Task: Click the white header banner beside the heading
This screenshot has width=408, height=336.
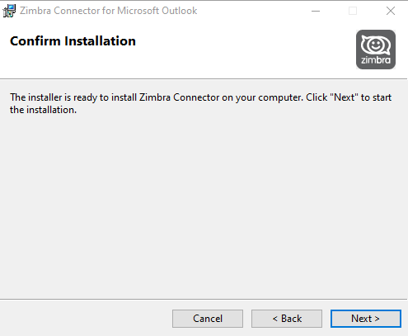Action: point(245,50)
